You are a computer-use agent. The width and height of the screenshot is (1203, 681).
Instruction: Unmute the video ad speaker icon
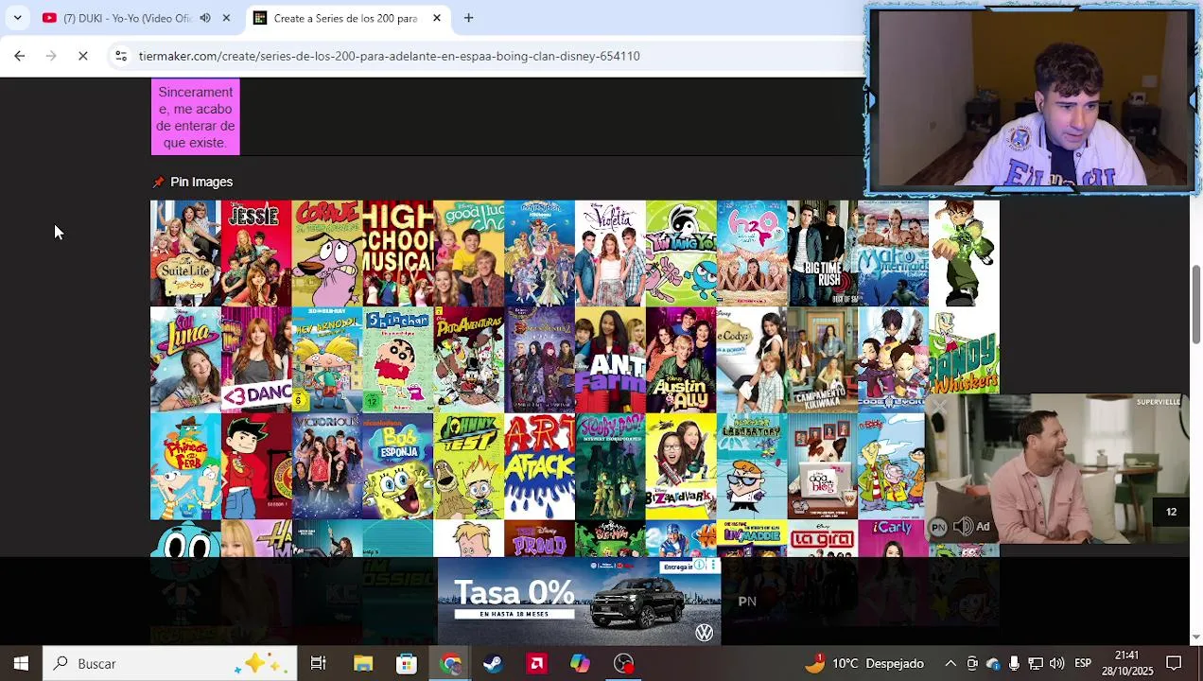963,527
